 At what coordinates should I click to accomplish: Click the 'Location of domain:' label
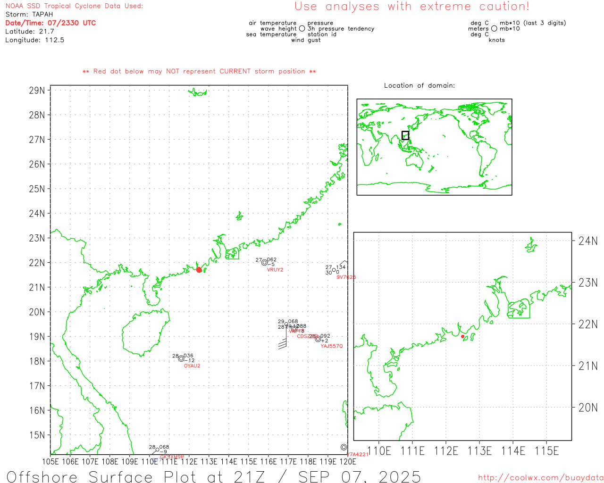click(x=419, y=85)
